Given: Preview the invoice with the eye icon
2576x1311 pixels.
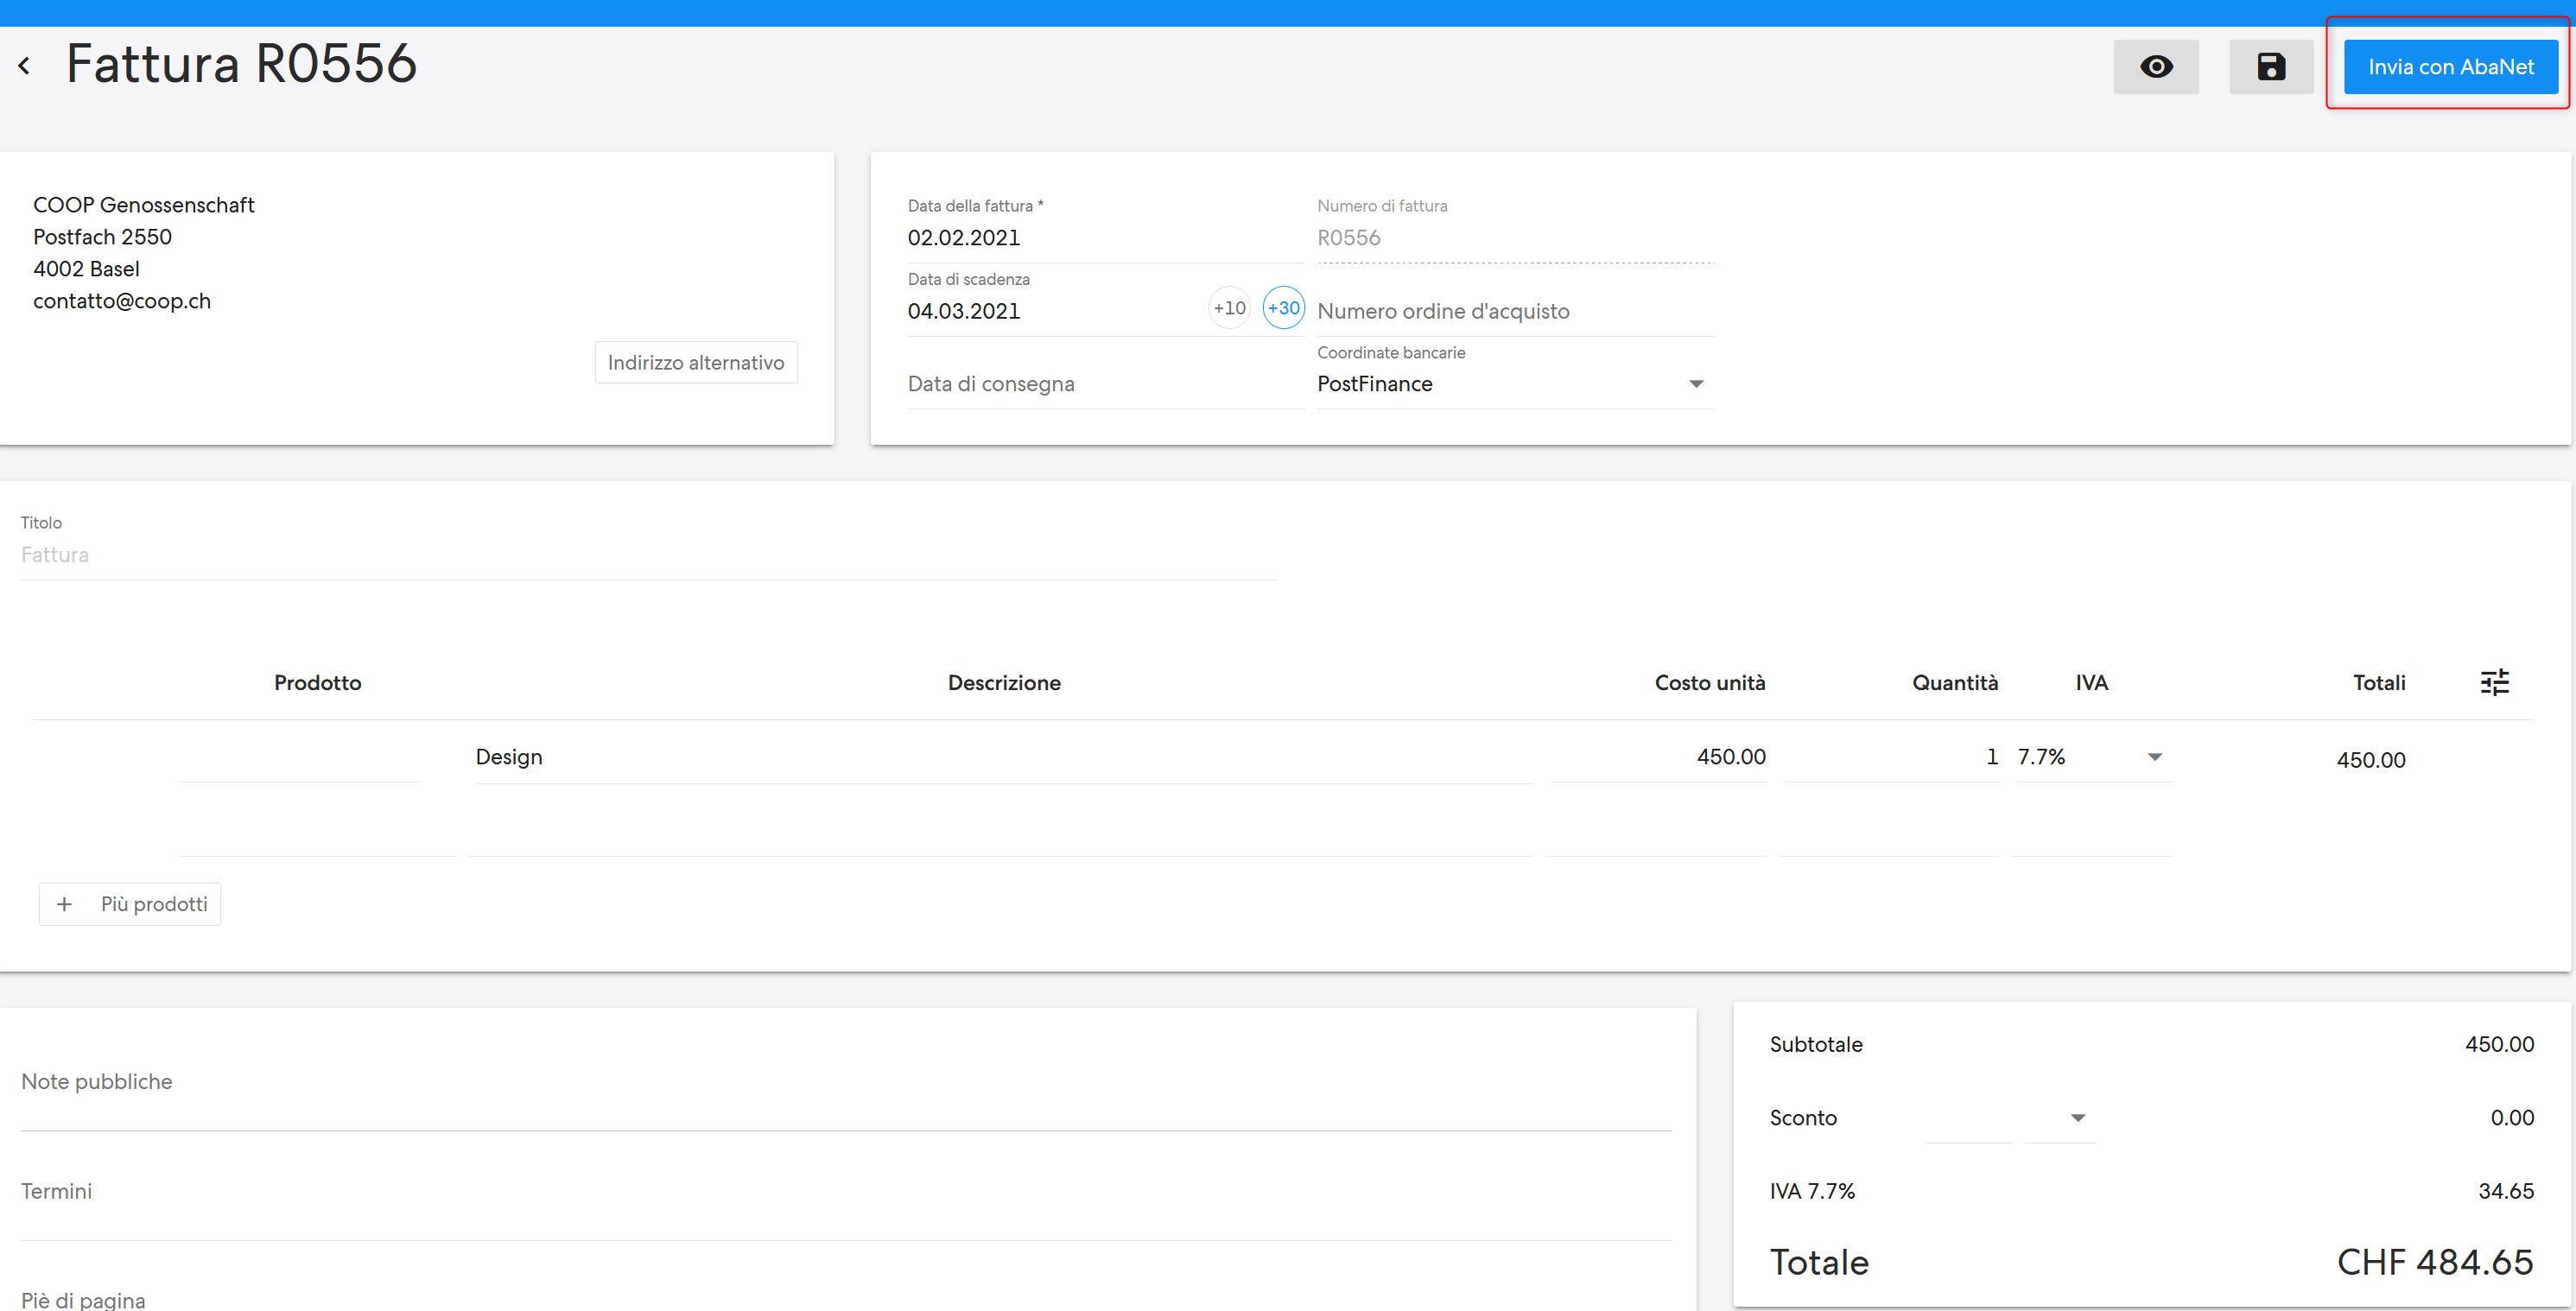Looking at the screenshot, I should coord(2155,67).
